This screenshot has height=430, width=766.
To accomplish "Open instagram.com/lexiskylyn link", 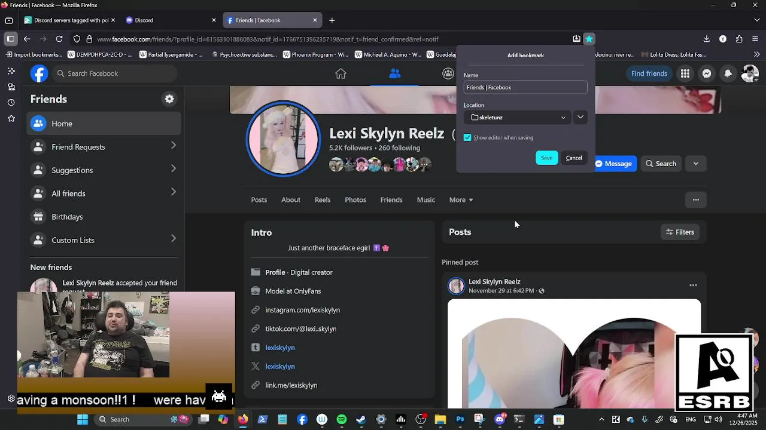I will pos(302,310).
